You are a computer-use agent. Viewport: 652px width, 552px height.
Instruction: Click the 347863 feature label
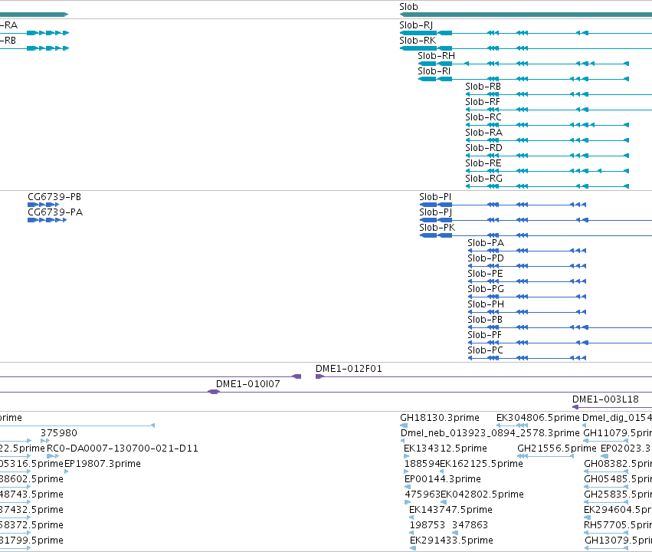470,525
